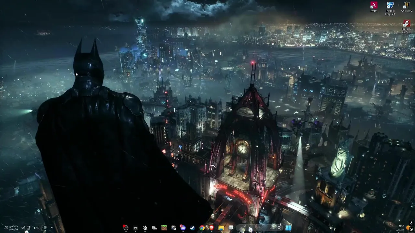
Task: Click the speaker volume tray icon
Action: 23,228
